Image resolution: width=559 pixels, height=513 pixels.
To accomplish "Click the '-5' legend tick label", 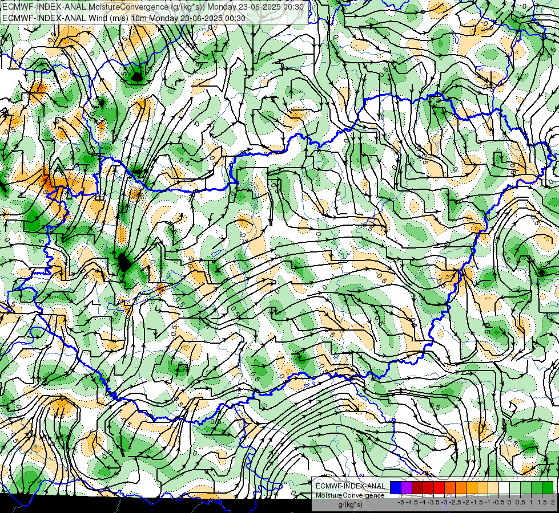I will (x=401, y=502).
